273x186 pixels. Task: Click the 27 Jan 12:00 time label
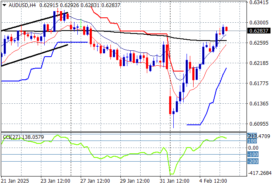(x=94, y=181)
